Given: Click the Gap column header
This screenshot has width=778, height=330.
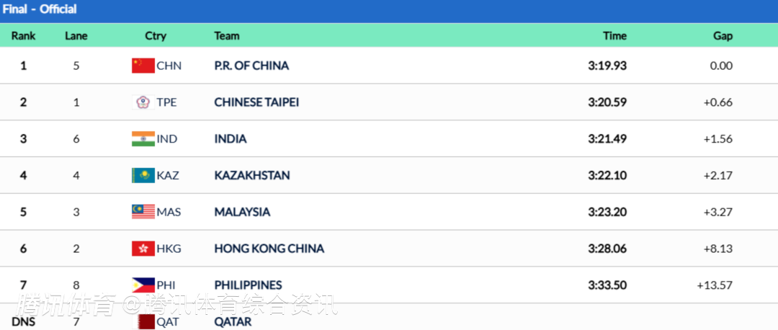Looking at the screenshot, I should click(723, 35).
